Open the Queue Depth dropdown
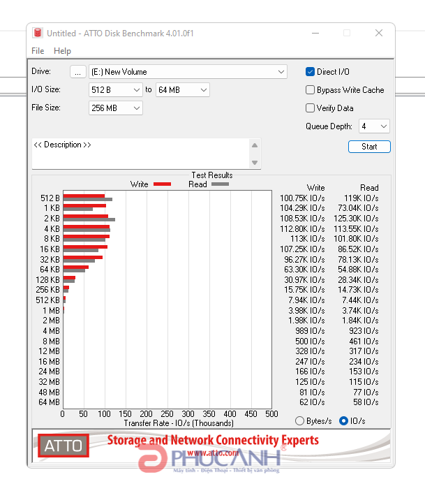 pyautogui.click(x=374, y=126)
